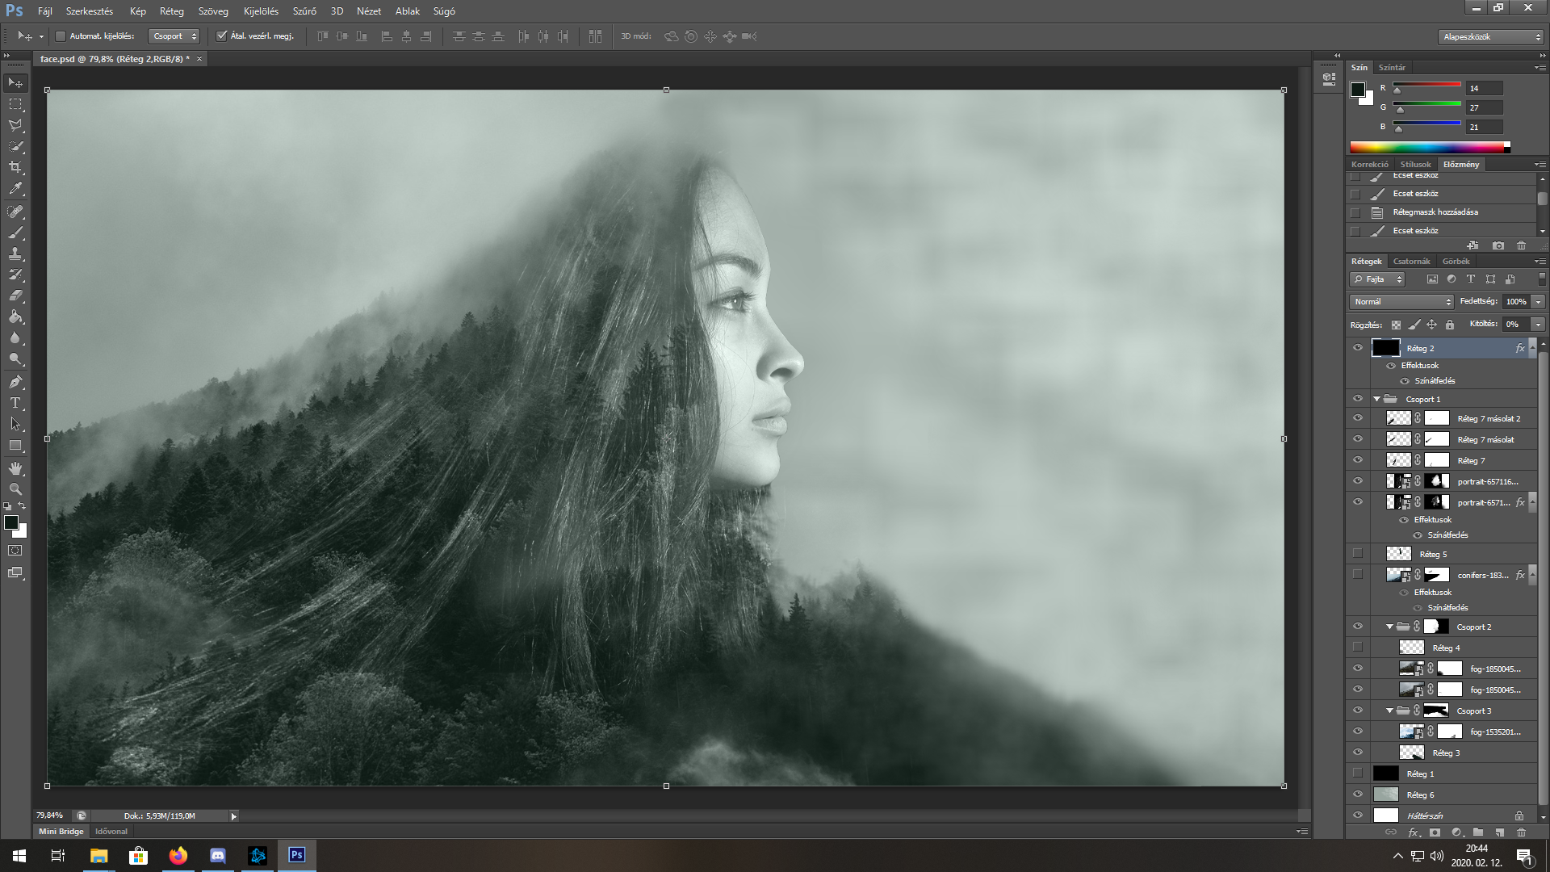Viewport: 1550px width, 872px height.
Task: Click the delete layer trash icon
Action: (1522, 832)
